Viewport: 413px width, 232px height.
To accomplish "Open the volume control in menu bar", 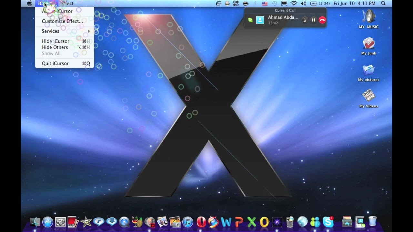I will [x=303, y=3].
